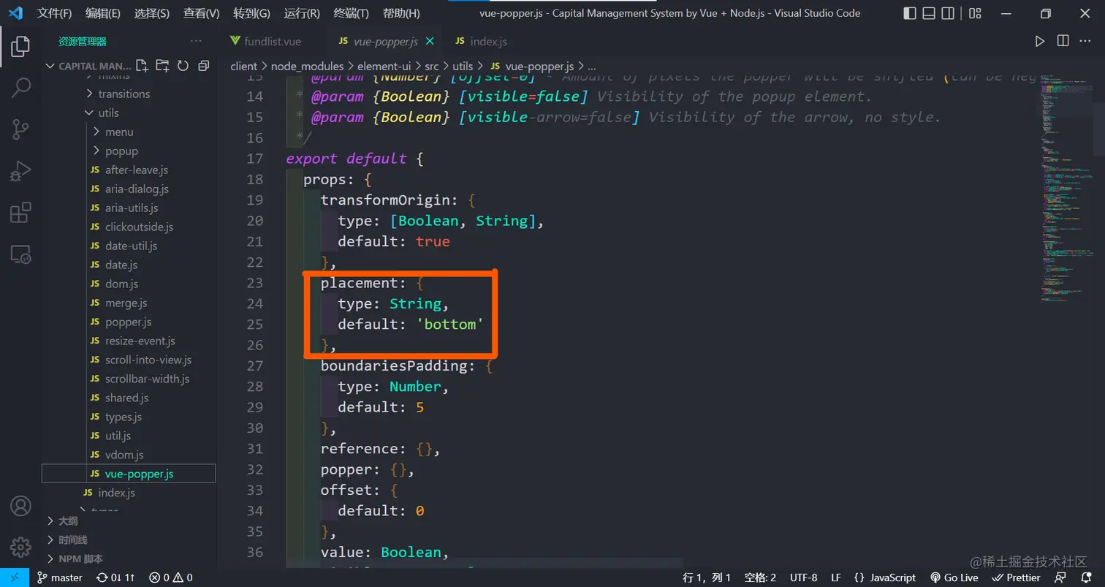Click the code minimap preview
Viewport: 1105px width, 587px height.
(x=1067, y=190)
